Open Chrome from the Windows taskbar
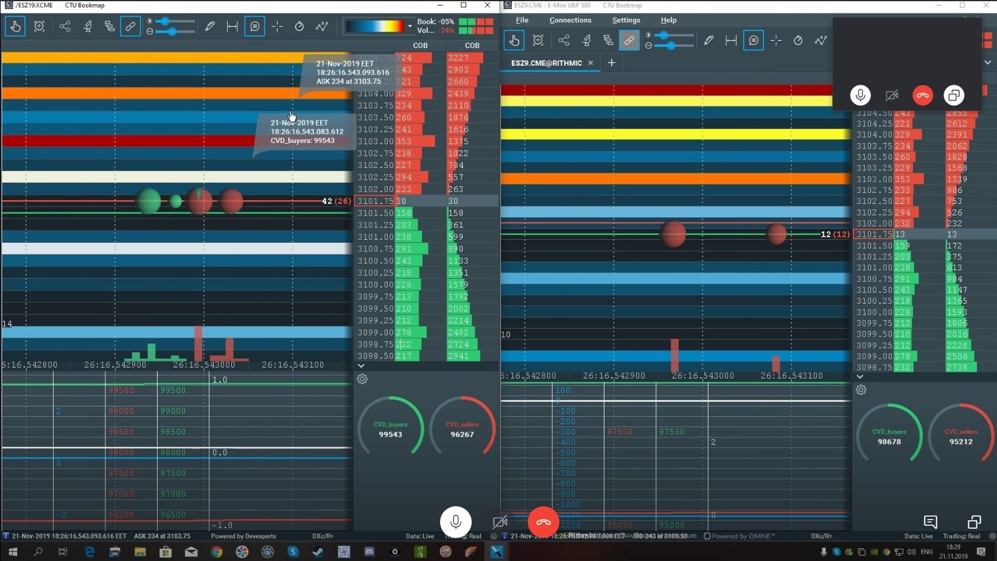 [x=217, y=552]
